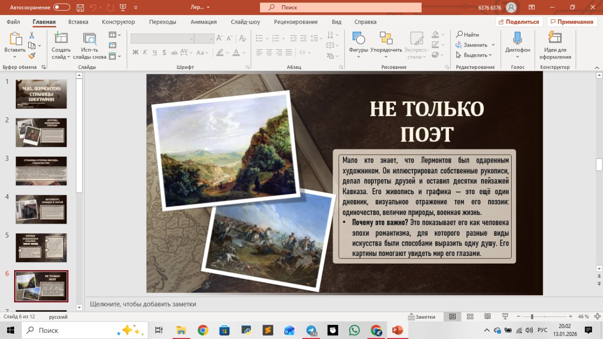Open the font size combo box
The image size is (603, 339).
click(x=204, y=39)
